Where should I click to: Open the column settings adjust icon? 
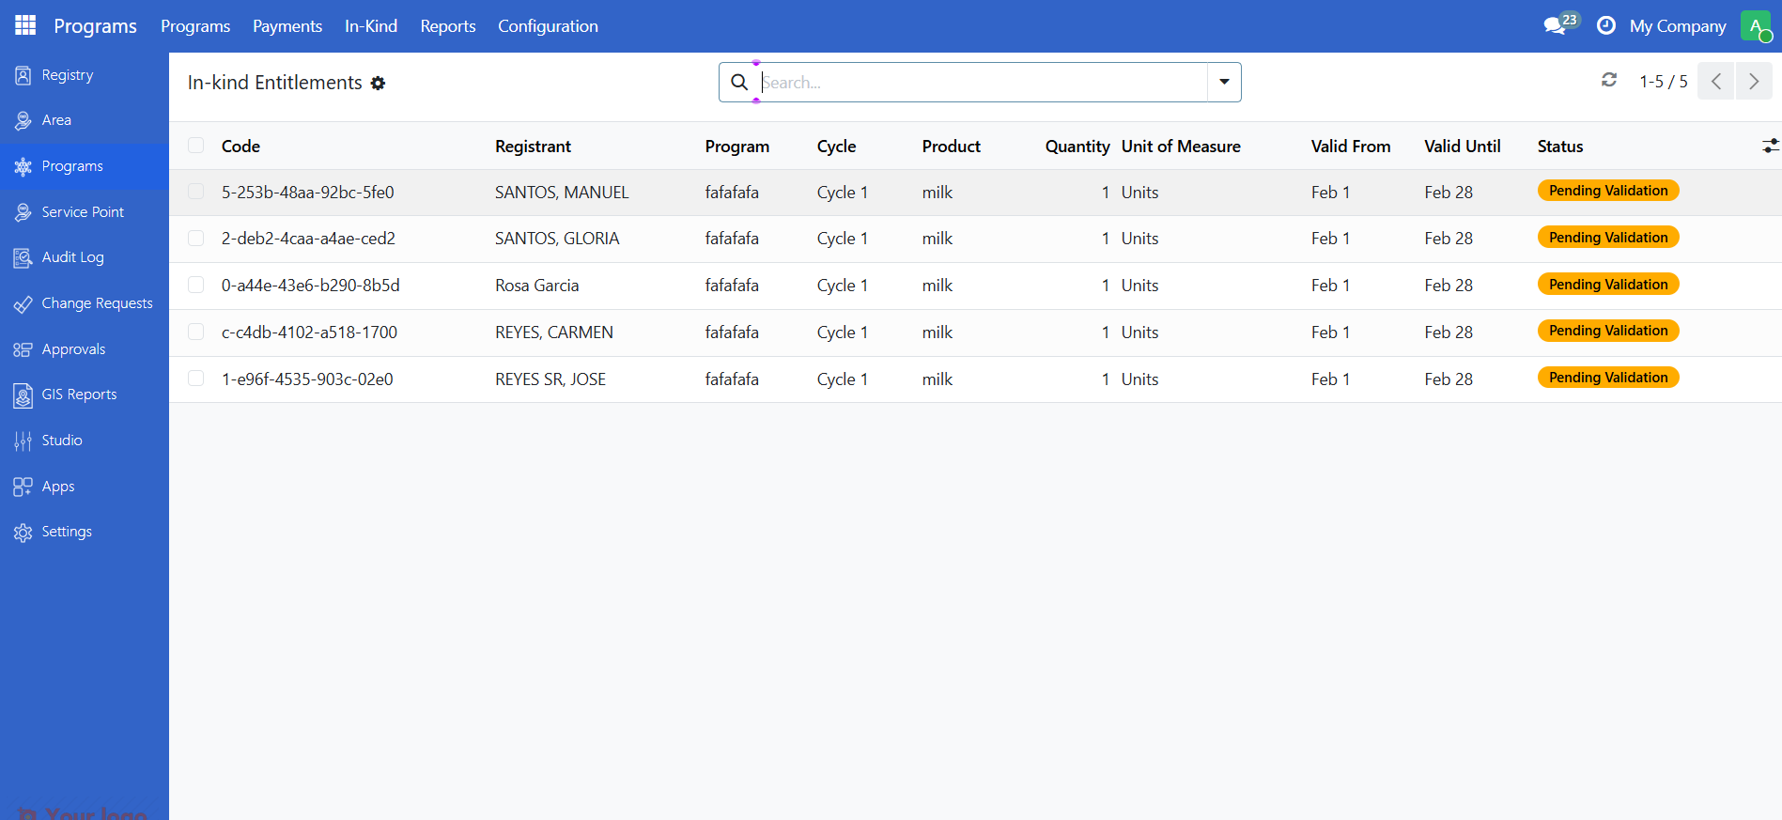pyautogui.click(x=1770, y=146)
